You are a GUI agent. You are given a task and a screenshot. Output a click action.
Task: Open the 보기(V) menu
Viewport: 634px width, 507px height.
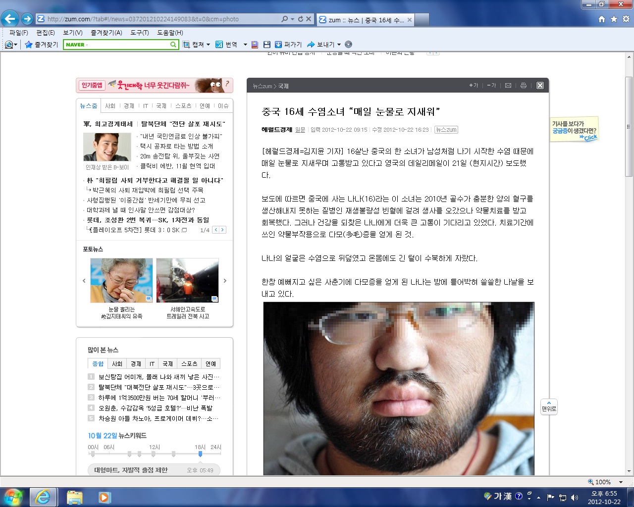click(x=73, y=33)
